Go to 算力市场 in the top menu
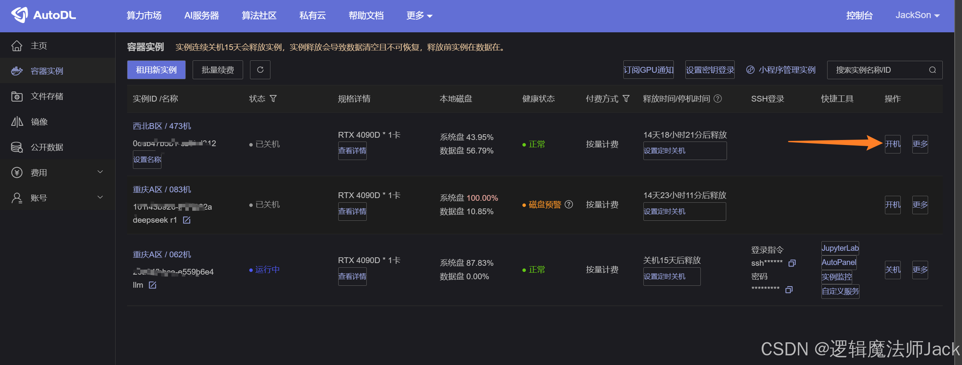The image size is (962, 365). 144,16
